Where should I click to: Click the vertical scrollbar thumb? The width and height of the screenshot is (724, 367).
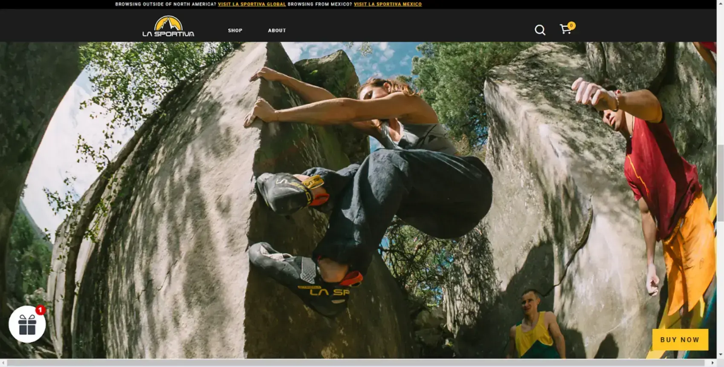coord(720,183)
